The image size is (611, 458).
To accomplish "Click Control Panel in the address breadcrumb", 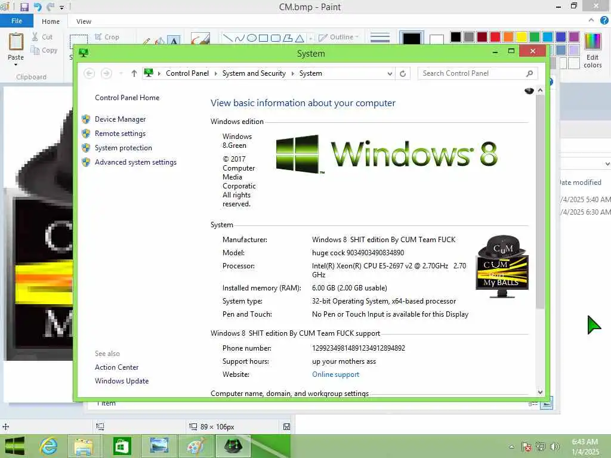I will [x=187, y=73].
